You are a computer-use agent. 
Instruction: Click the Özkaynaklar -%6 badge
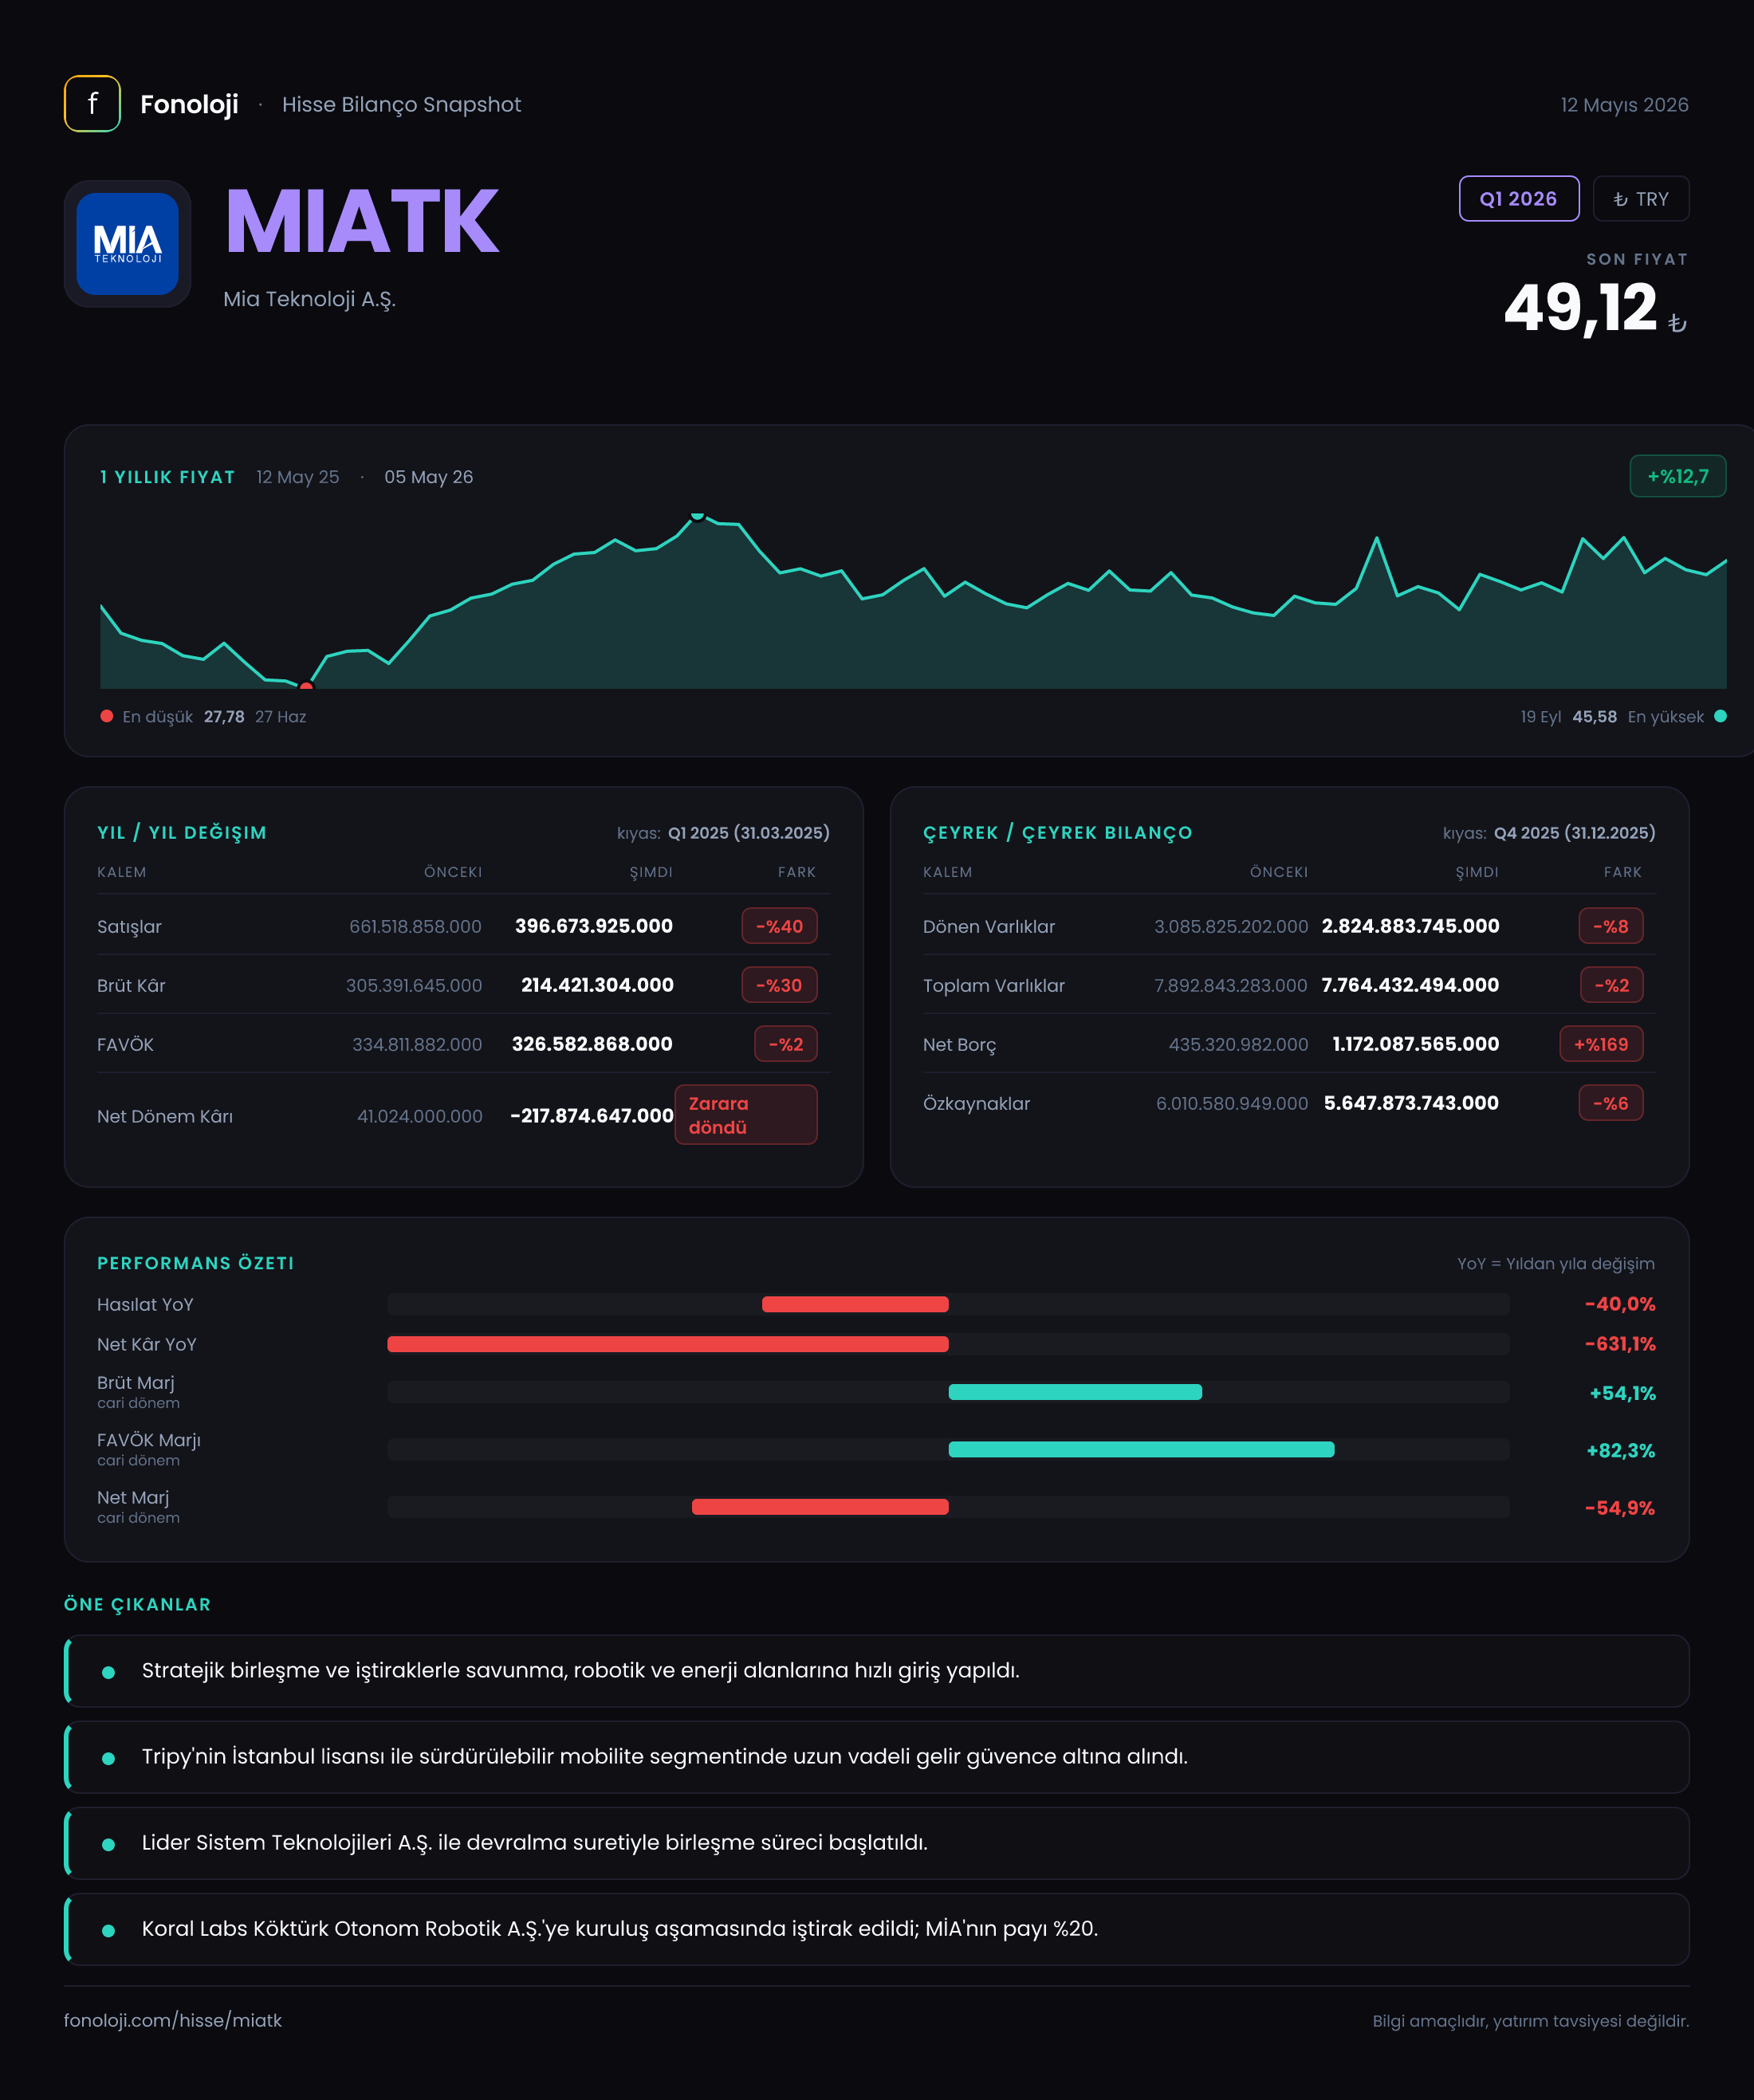(x=1610, y=1103)
